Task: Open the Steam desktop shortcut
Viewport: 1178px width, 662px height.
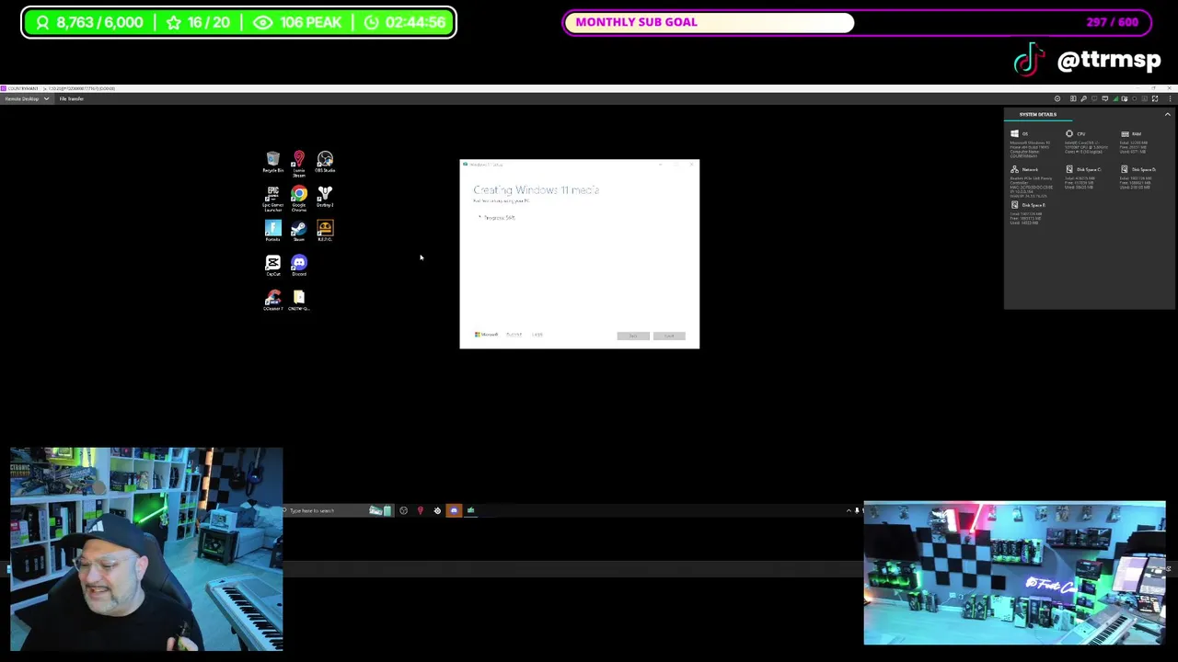Action: 298,230
